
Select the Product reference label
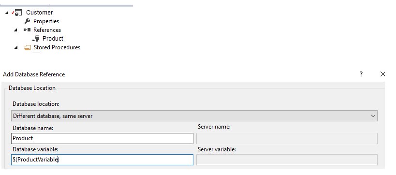pyautogui.click(x=53, y=38)
